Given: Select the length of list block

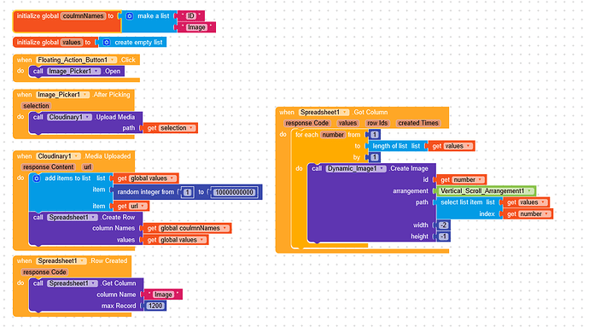Looking at the screenshot, I should click(396, 146).
